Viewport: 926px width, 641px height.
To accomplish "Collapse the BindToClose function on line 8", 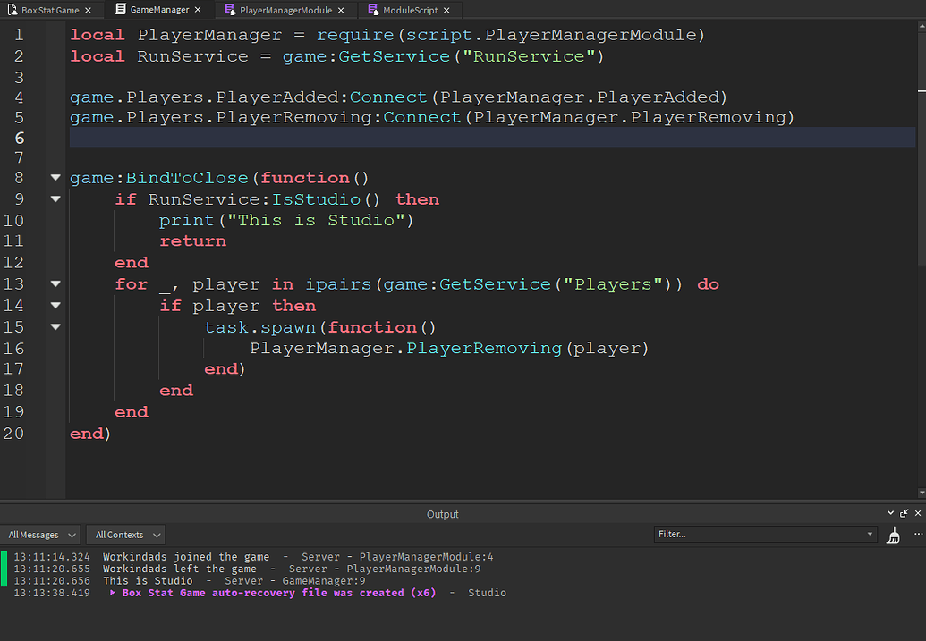I will tap(55, 178).
